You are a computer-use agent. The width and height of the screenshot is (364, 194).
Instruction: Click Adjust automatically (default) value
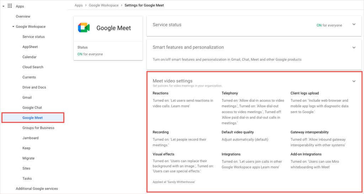[245, 140]
